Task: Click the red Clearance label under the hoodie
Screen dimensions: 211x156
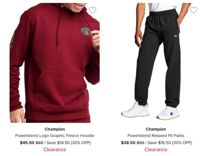Action: point(55,150)
